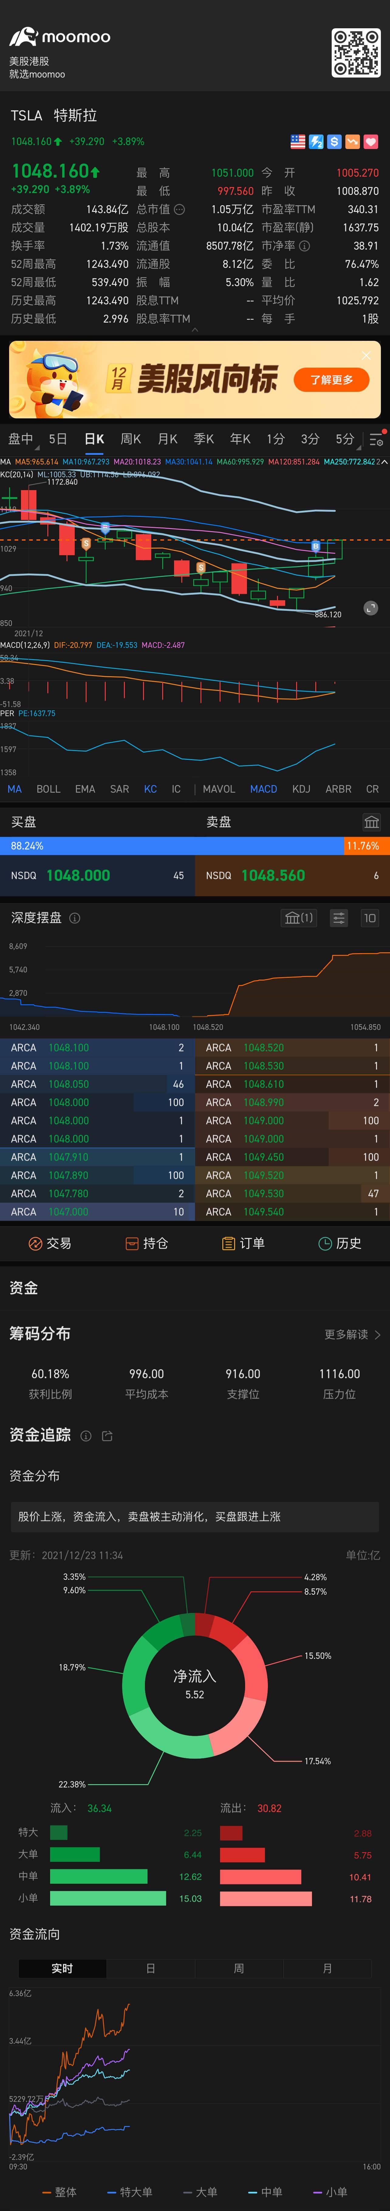Tap share icon next to 资金追踪
The width and height of the screenshot is (390, 2211).
(107, 1436)
